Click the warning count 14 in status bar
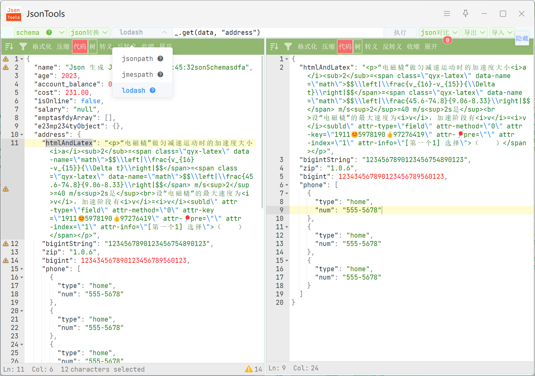This screenshot has width=535, height=376. (254, 369)
